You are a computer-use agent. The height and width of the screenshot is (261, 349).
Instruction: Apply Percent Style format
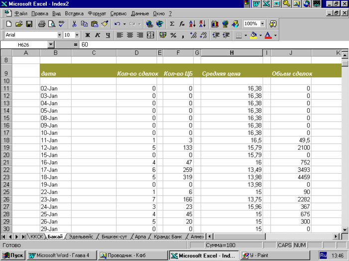(x=173, y=35)
